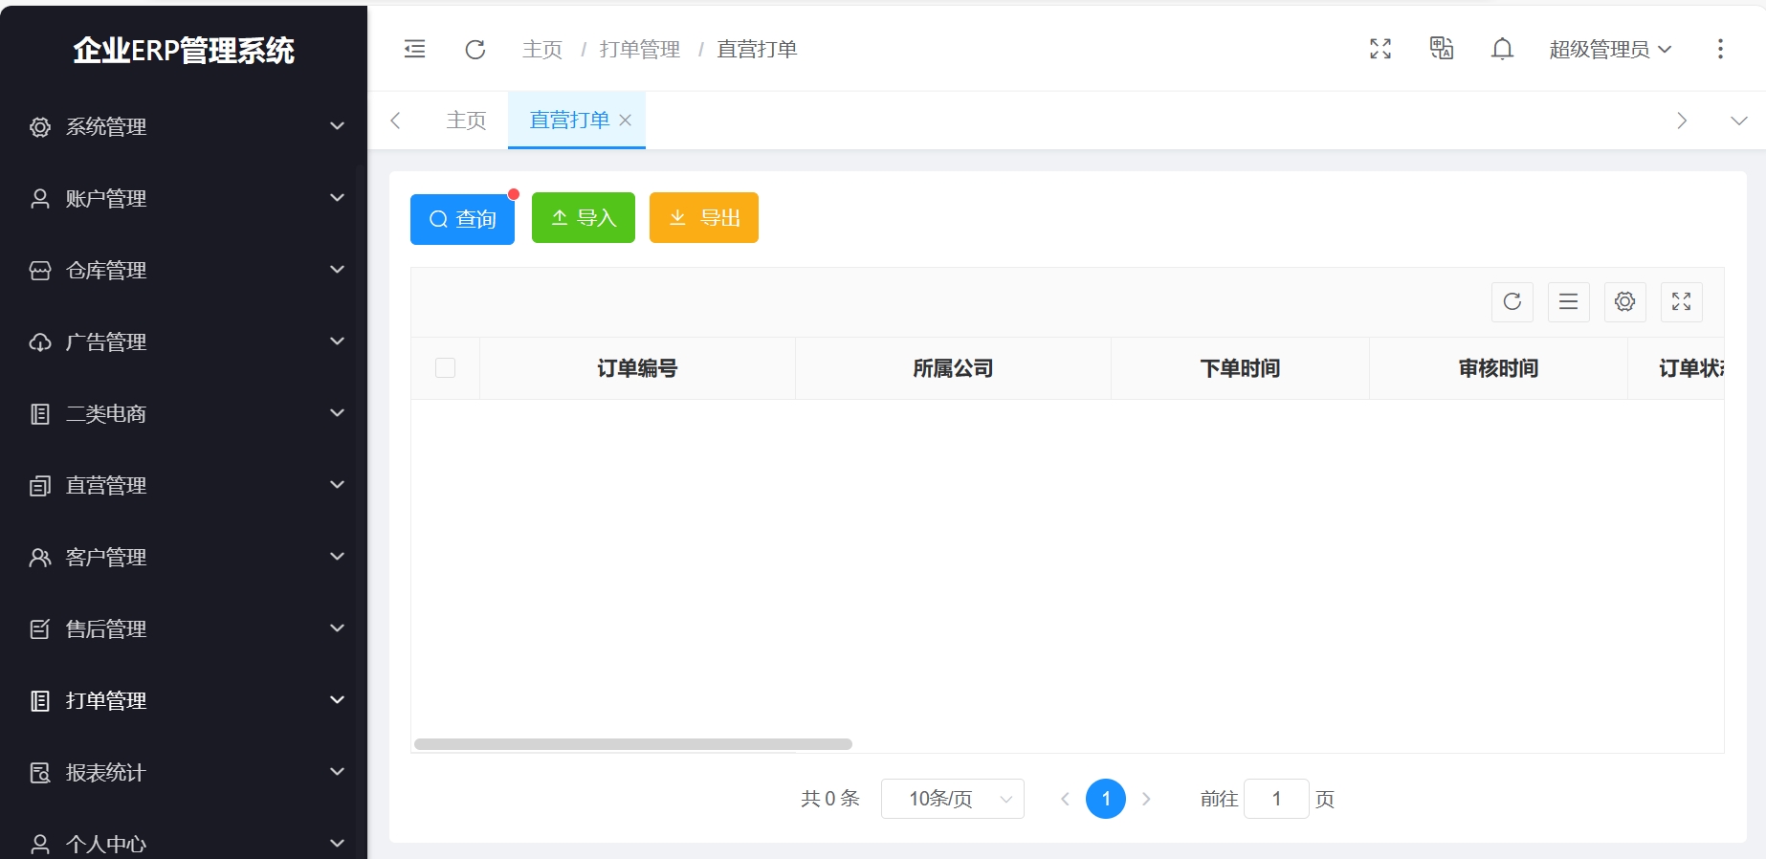Open 二类电商 sidebar menu
This screenshot has height=859, width=1766.
click(184, 414)
